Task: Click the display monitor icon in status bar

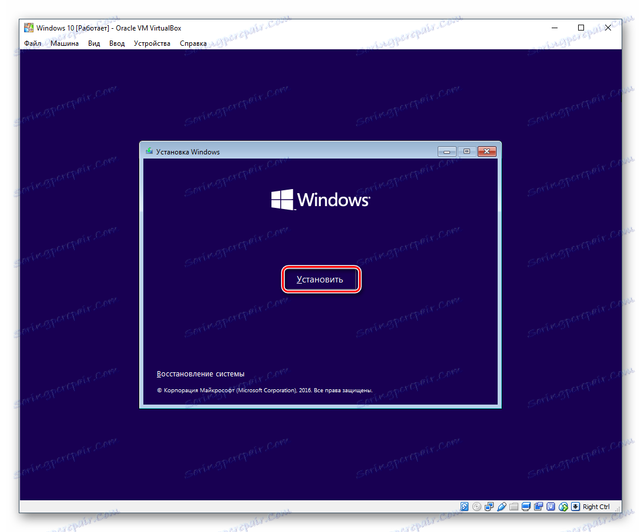Action: click(x=526, y=507)
